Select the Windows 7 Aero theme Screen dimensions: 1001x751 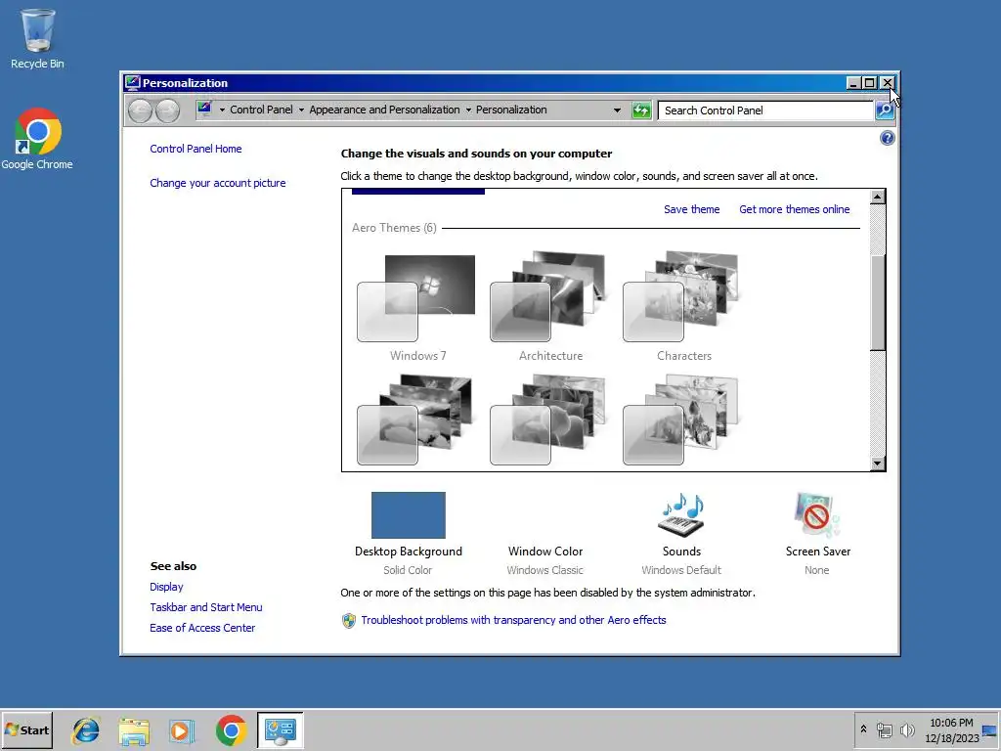[x=416, y=306]
